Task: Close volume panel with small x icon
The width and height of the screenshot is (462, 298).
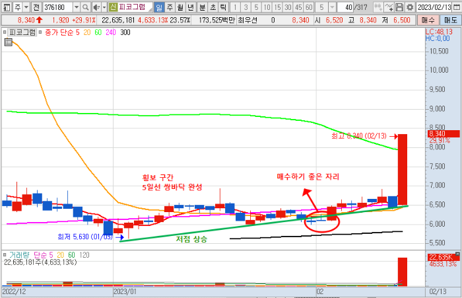Action: tap(457, 254)
